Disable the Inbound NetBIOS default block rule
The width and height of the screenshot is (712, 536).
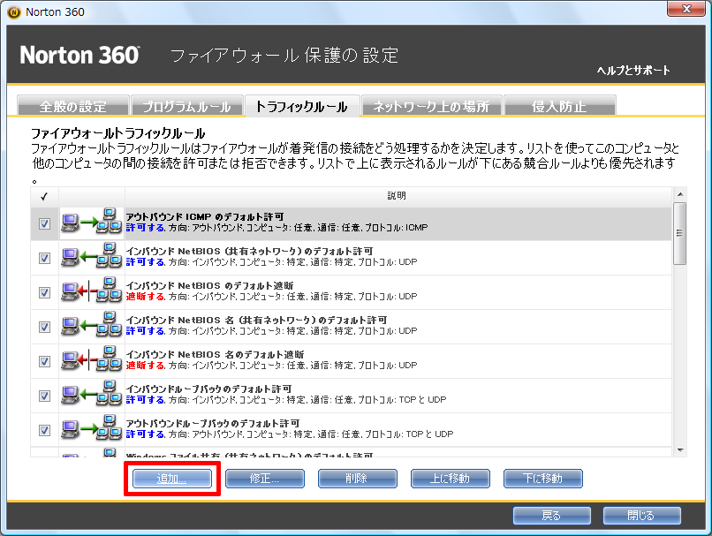coord(45,293)
